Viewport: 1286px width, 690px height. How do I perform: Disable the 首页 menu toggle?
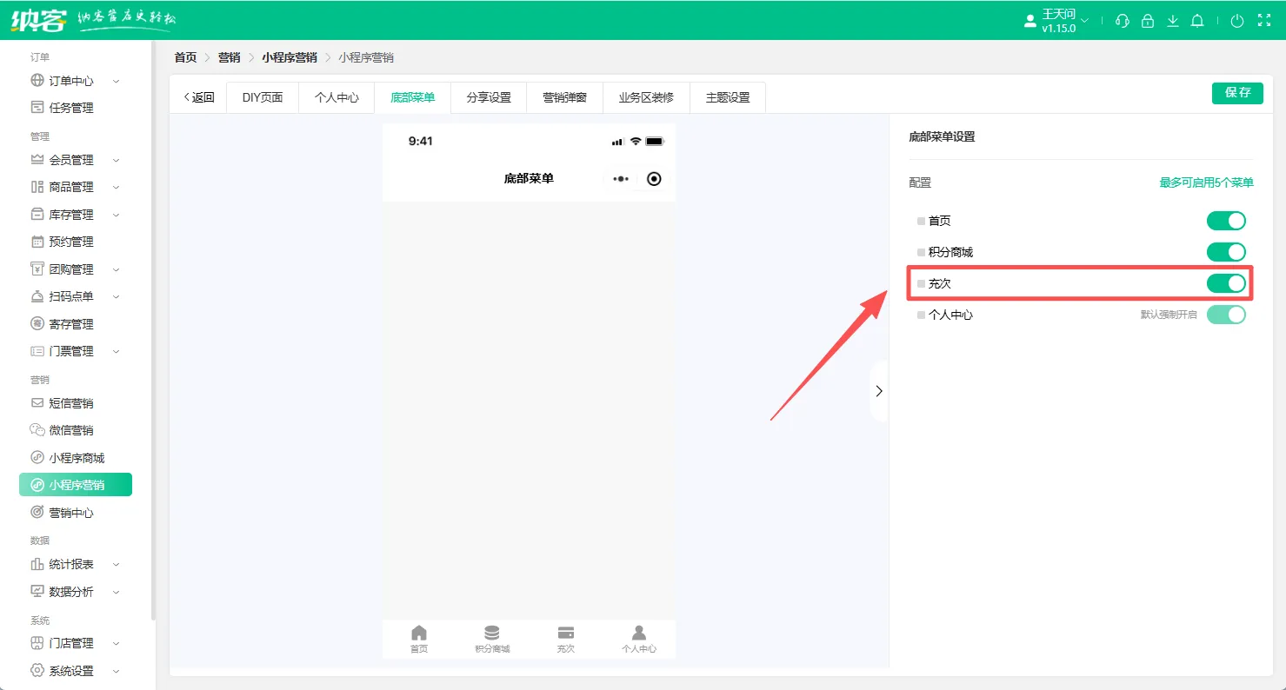pyautogui.click(x=1225, y=221)
